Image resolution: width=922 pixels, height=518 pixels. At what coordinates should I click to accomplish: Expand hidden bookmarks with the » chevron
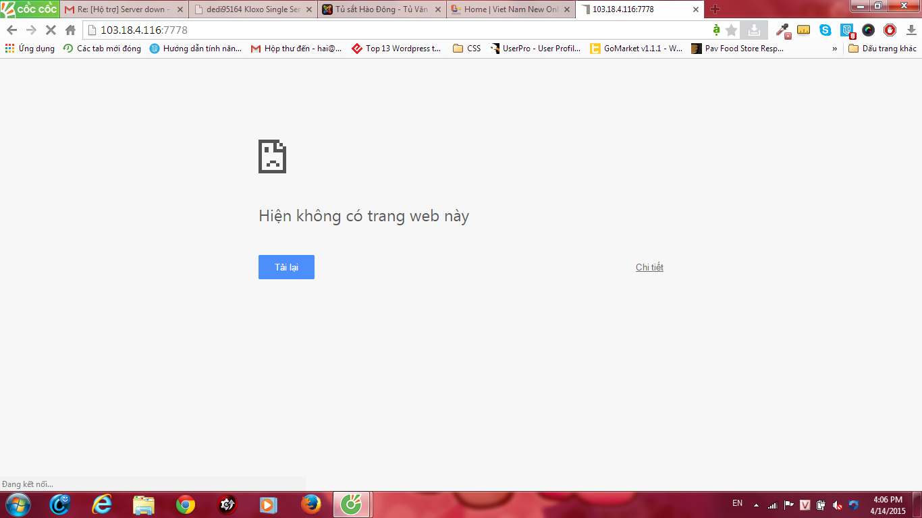click(x=835, y=49)
